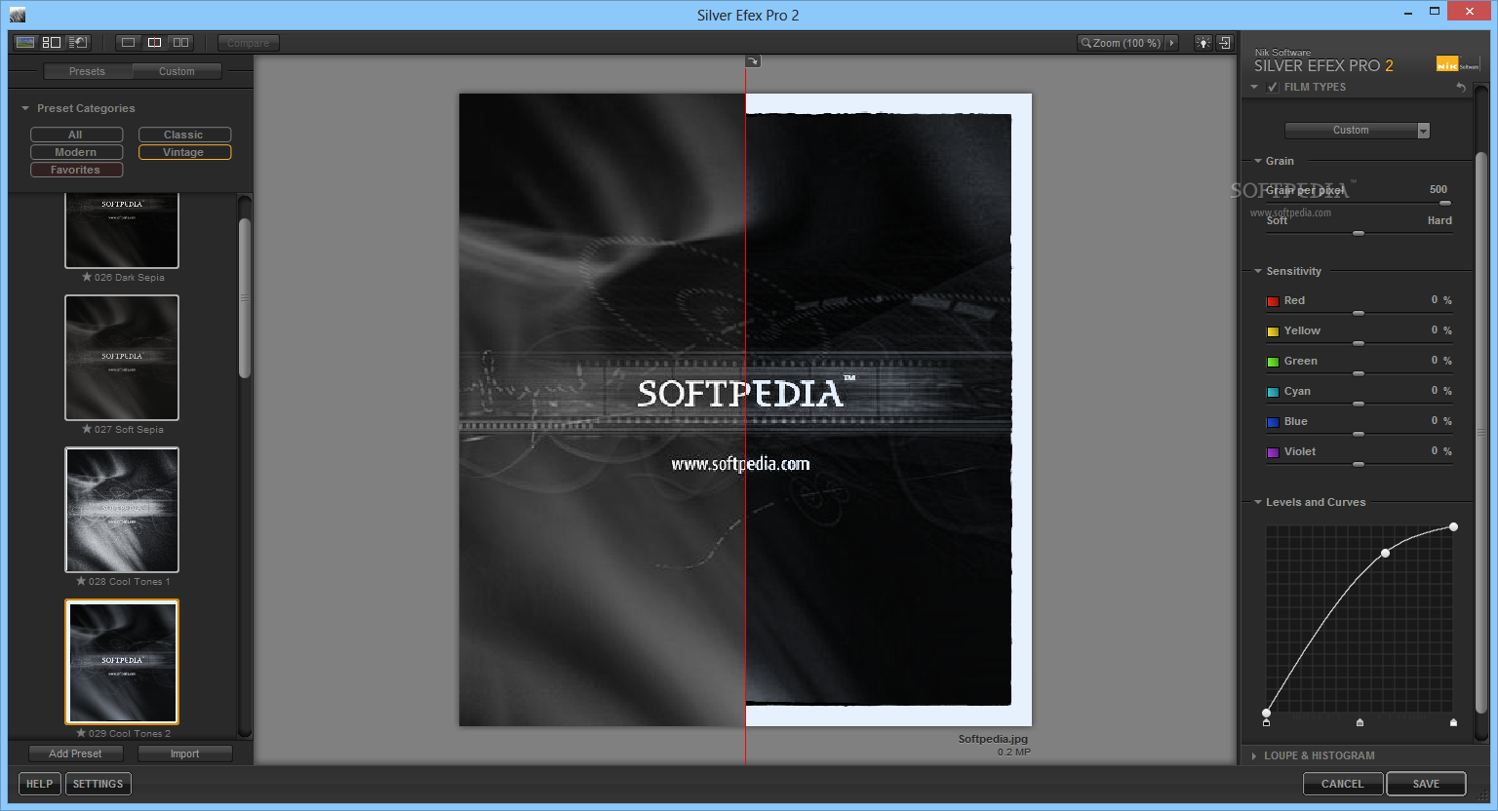This screenshot has height=811, width=1498.
Task: Click the Compare button
Action: 249,43
